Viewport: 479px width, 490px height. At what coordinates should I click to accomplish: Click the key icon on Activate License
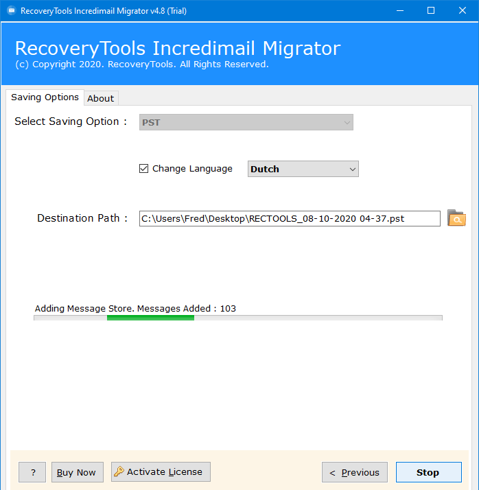119,471
